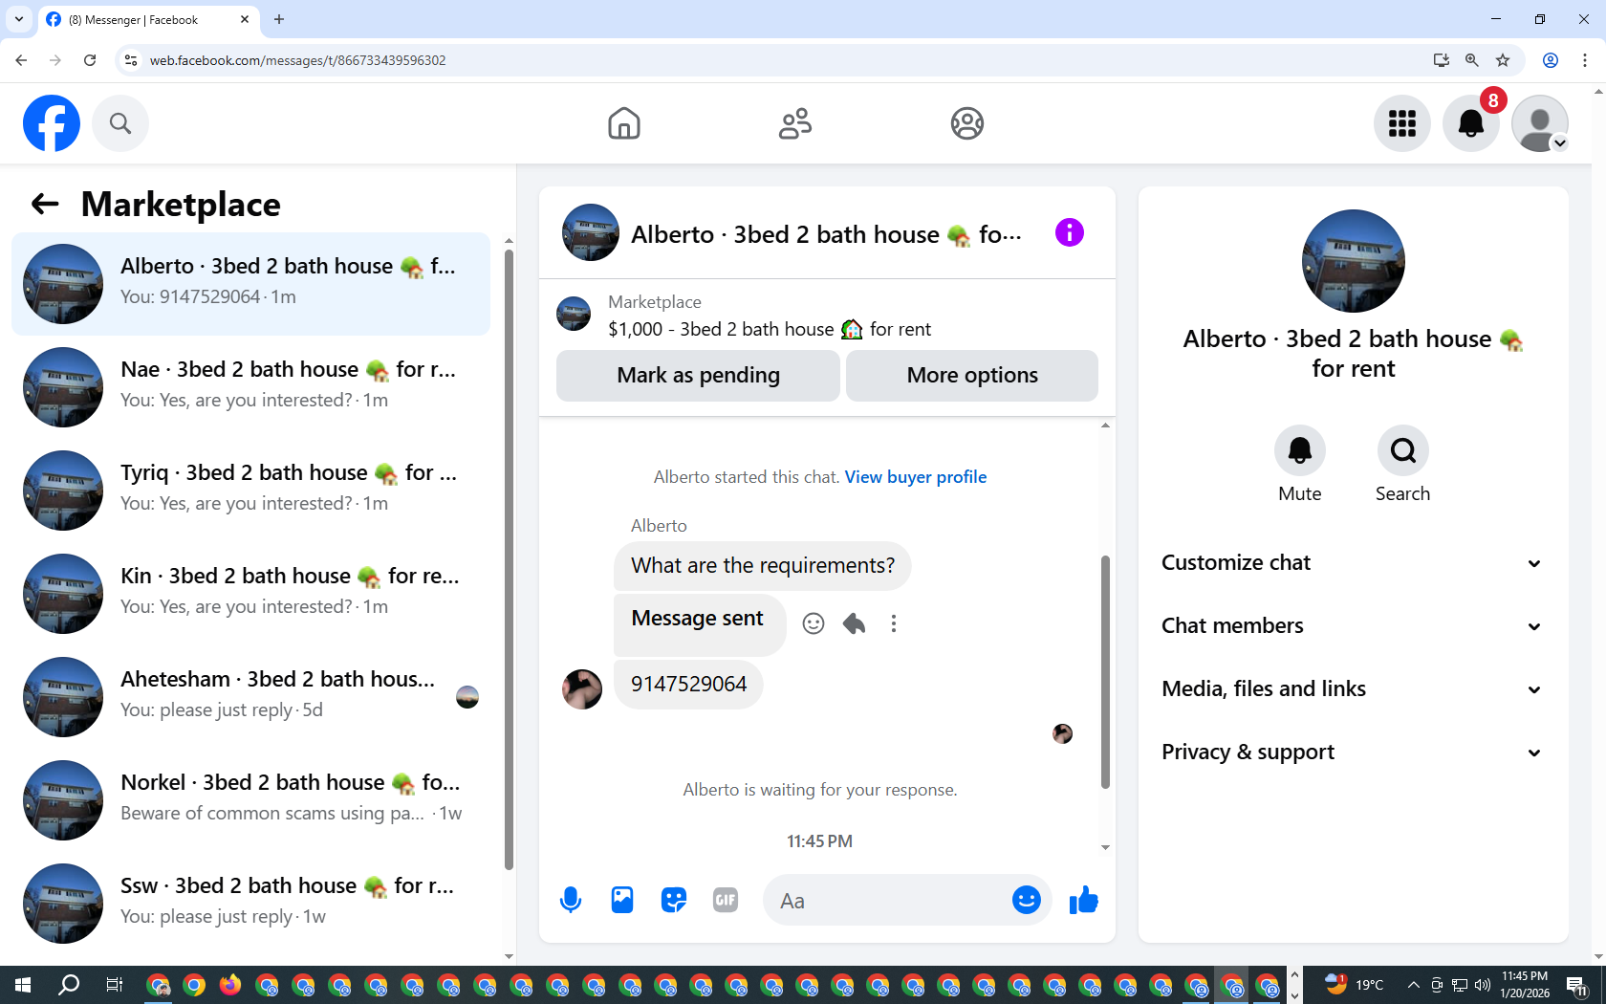This screenshot has height=1004, width=1606.
Task: Open the tab search dropdown arrow
Action: point(19,19)
